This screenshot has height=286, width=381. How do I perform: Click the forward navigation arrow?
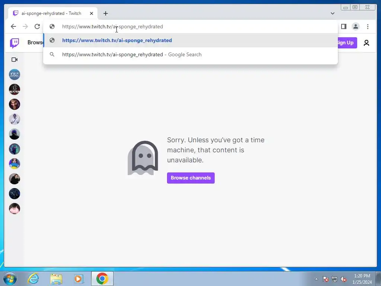click(25, 26)
